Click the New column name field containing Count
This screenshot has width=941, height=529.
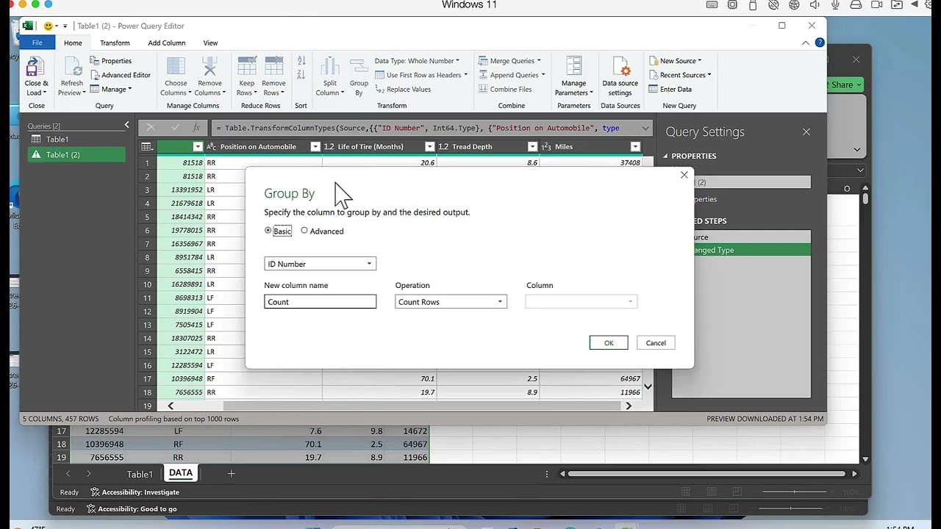coord(320,302)
